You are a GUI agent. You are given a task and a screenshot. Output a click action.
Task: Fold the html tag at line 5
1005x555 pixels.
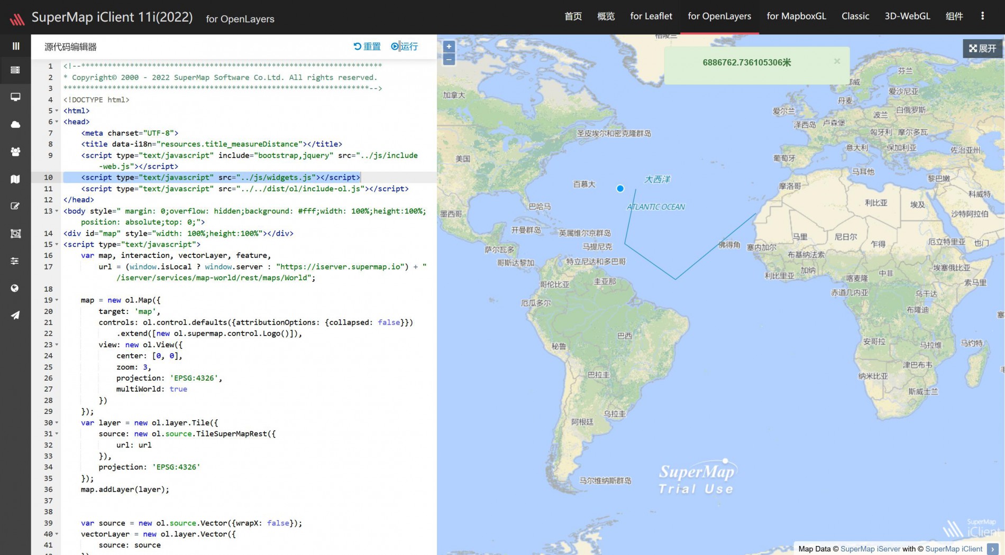click(57, 111)
